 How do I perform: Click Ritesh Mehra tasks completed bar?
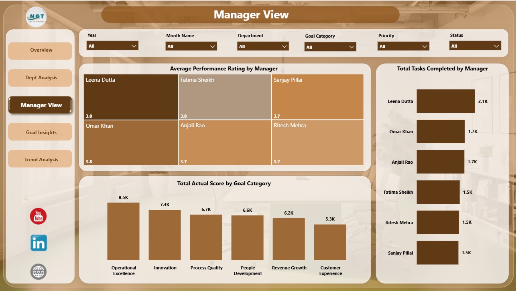coord(438,222)
